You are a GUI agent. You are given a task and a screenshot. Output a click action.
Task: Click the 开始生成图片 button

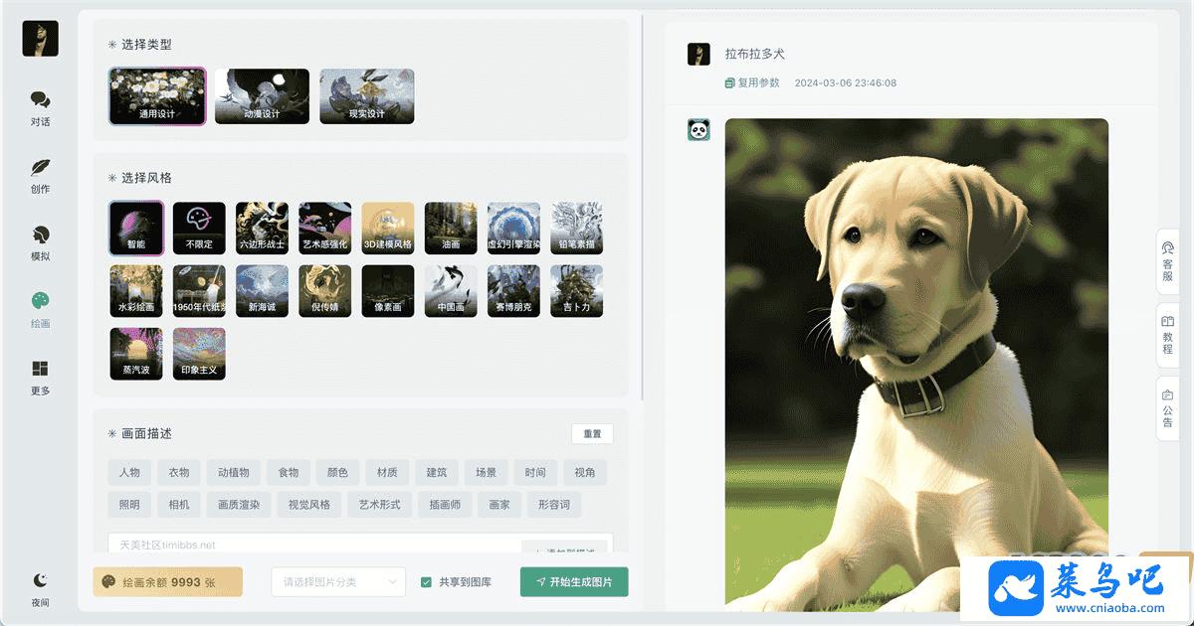[x=574, y=582]
